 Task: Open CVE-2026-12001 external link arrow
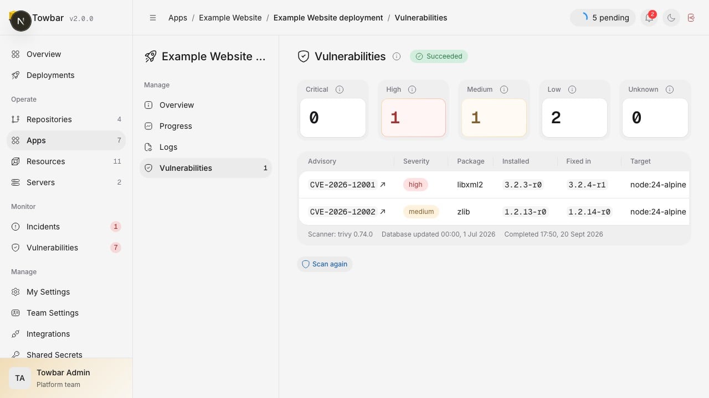pyautogui.click(x=383, y=185)
